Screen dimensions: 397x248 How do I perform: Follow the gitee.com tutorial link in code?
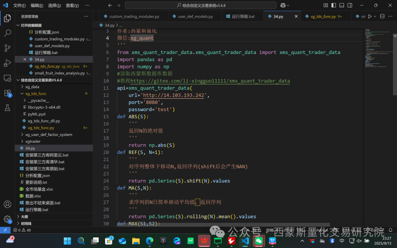(x=210, y=81)
